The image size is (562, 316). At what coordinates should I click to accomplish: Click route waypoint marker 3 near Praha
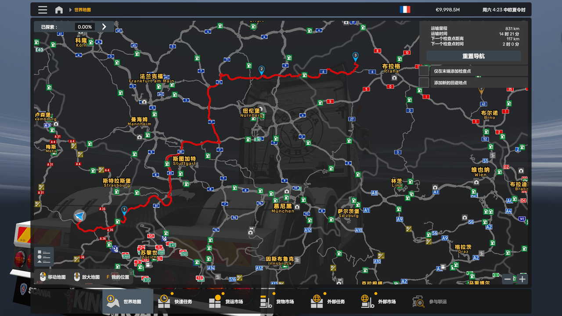tap(356, 57)
